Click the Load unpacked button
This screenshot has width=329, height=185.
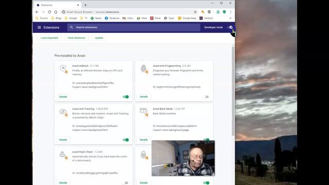click(x=49, y=38)
